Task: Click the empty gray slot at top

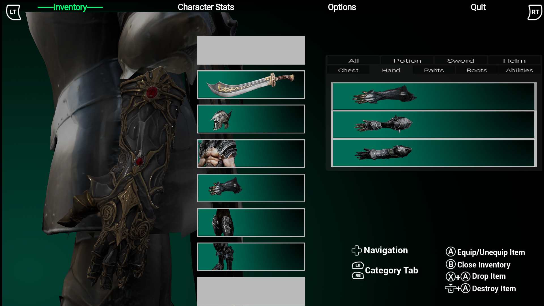Action: 251,50
